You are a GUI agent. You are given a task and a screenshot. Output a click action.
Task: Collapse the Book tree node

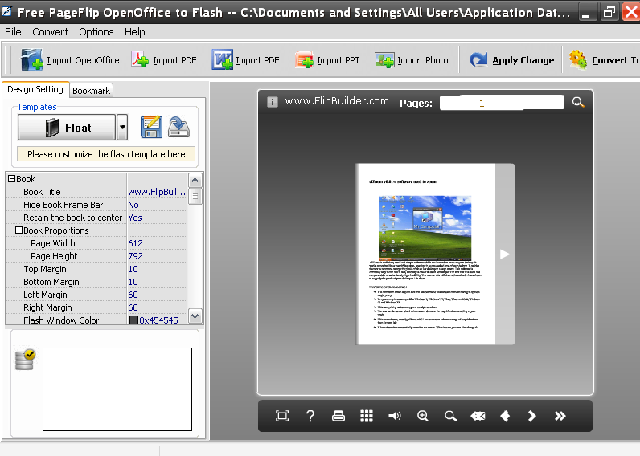(x=12, y=179)
